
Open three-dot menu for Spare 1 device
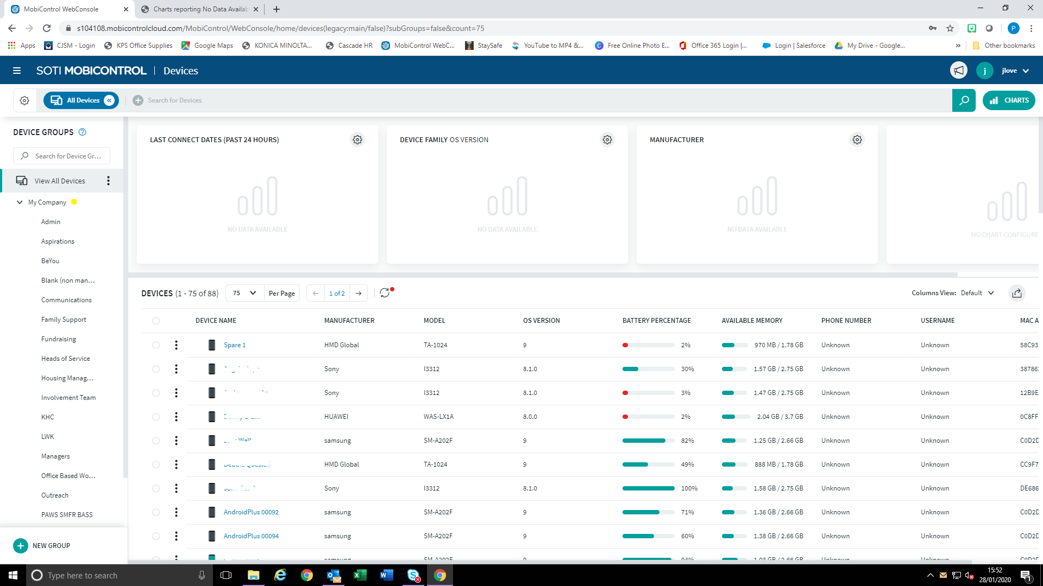[176, 345]
